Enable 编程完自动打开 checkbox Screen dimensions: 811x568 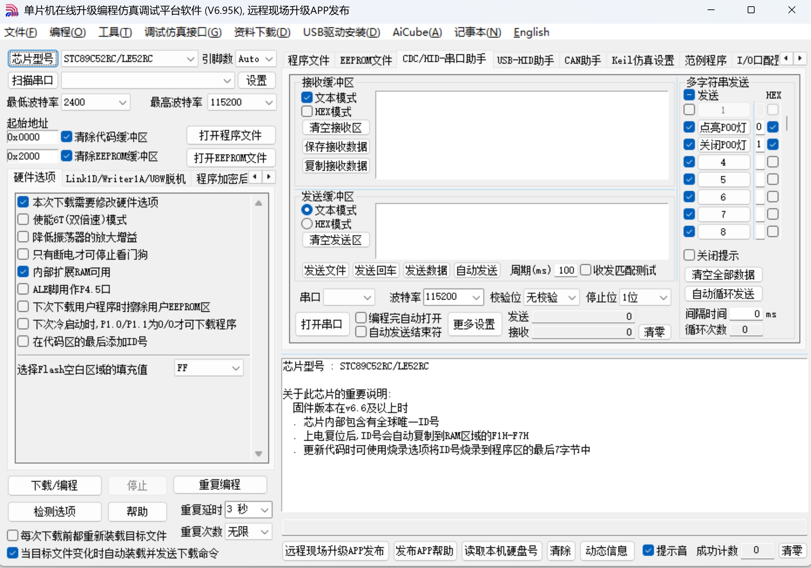[x=361, y=318]
